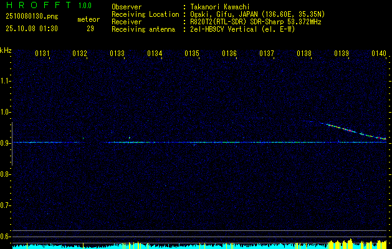Click the 1.0 kHz axis label

(x=5, y=112)
